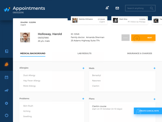
Task: Add a new med with plus icon
Action: pos(154,68)
